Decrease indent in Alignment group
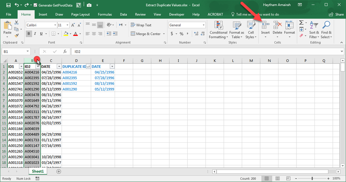 click(x=109, y=33)
